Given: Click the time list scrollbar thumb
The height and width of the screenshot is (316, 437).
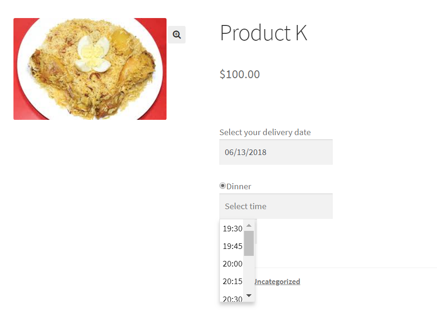Looking at the screenshot, I should [249, 243].
